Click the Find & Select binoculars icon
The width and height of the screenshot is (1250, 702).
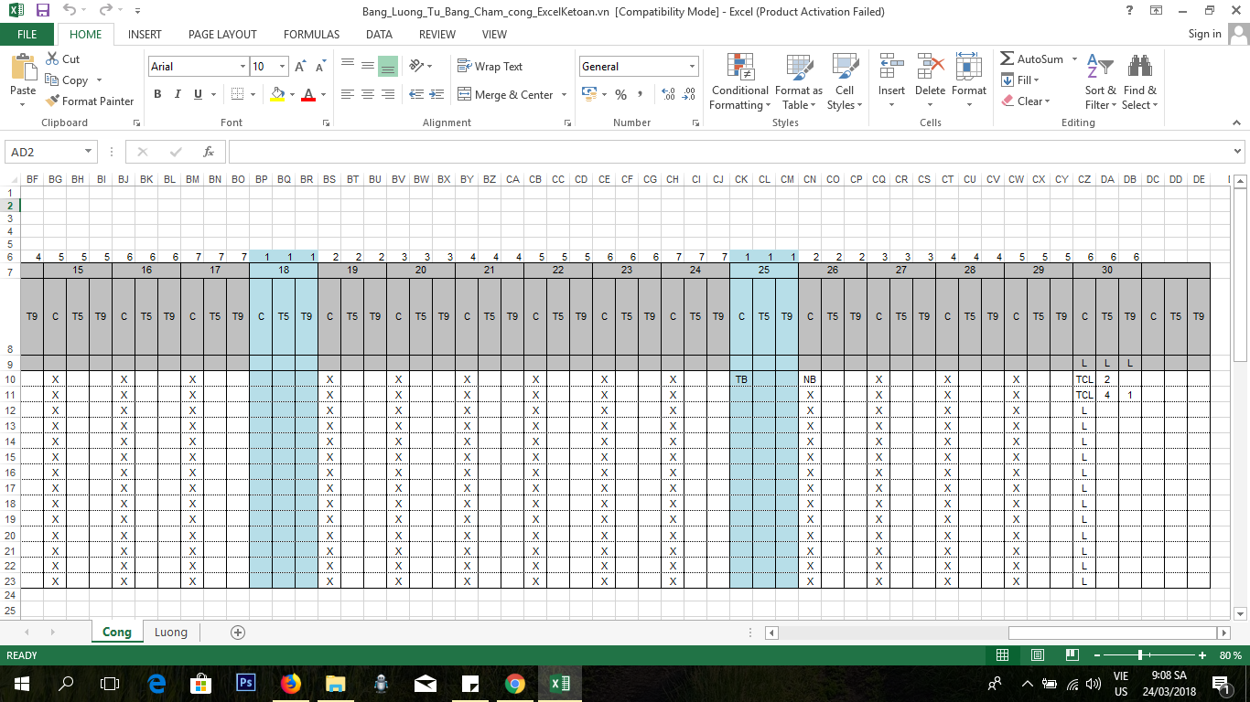1139,68
